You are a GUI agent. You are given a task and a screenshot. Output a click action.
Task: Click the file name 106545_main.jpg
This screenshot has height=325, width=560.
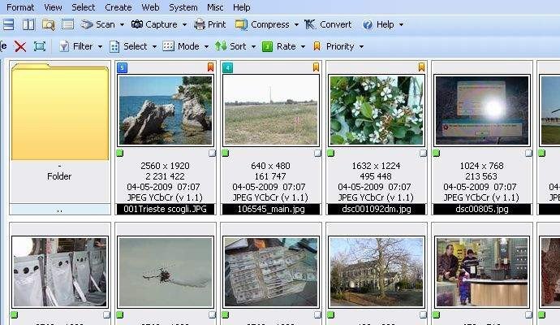[x=271, y=209]
